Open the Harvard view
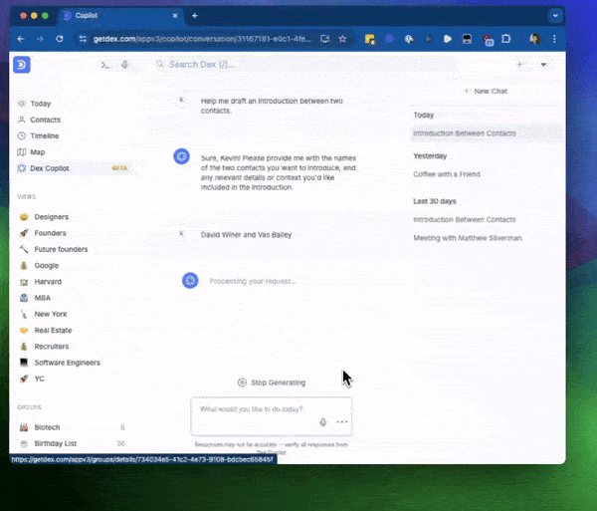 click(48, 282)
